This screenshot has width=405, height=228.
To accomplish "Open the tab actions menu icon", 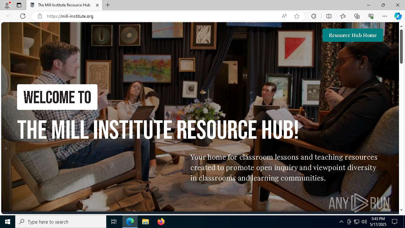I will (19, 5).
